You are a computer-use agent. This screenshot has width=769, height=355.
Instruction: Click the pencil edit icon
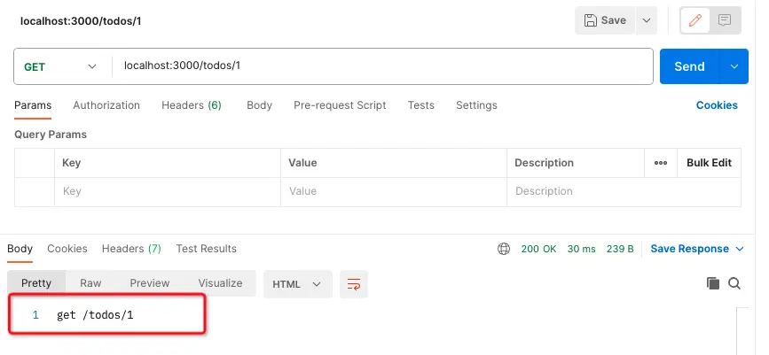click(695, 20)
